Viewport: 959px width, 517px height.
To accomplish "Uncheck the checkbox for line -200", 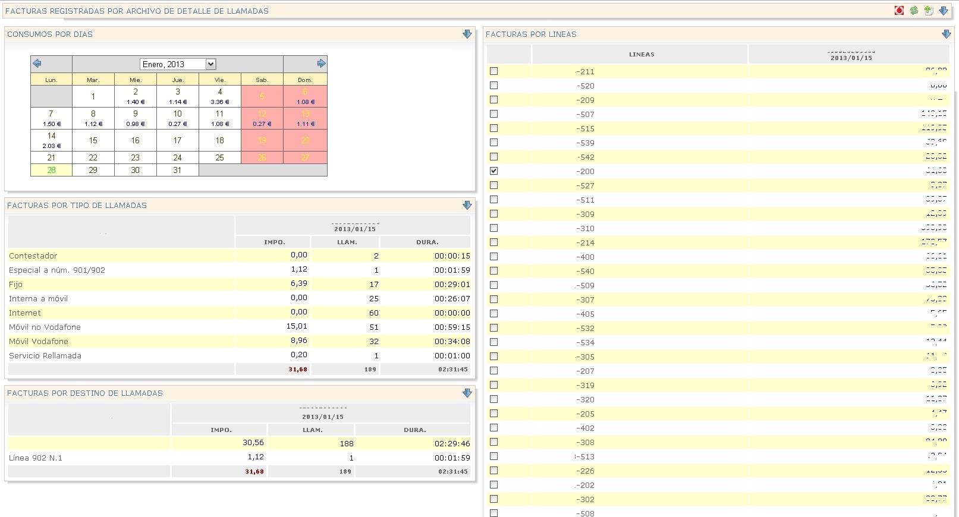I will 493,171.
